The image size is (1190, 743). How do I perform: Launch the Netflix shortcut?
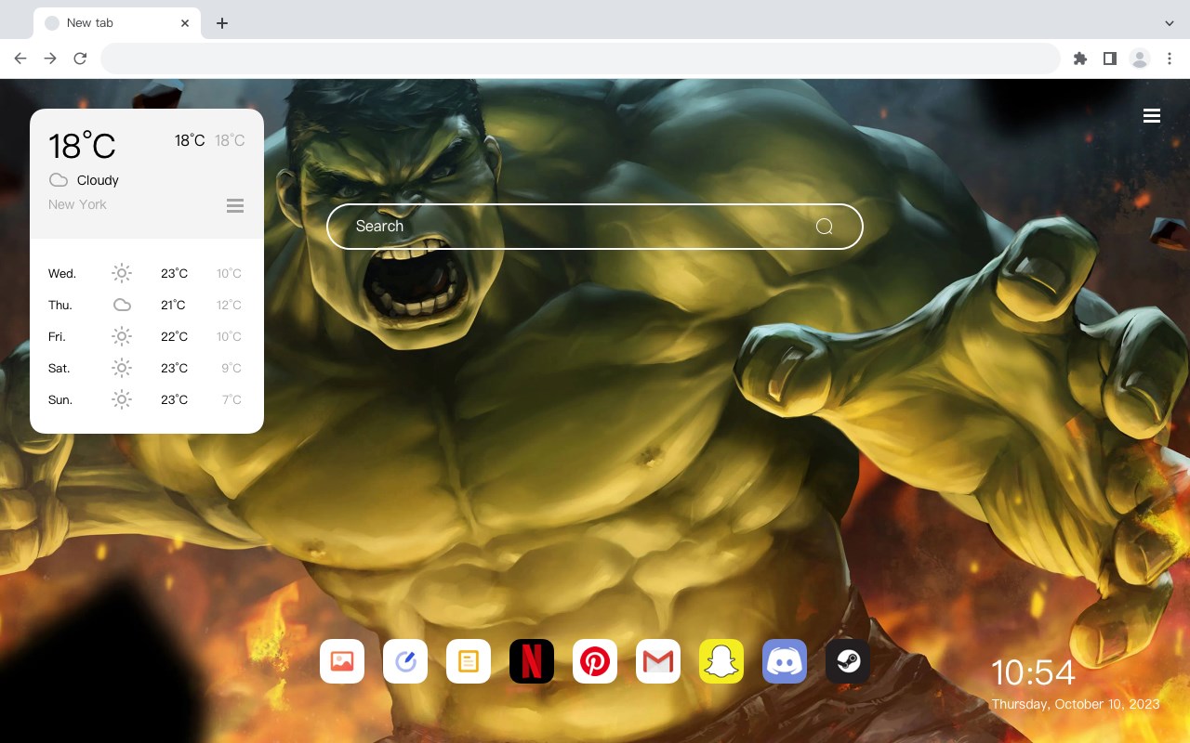(x=532, y=661)
